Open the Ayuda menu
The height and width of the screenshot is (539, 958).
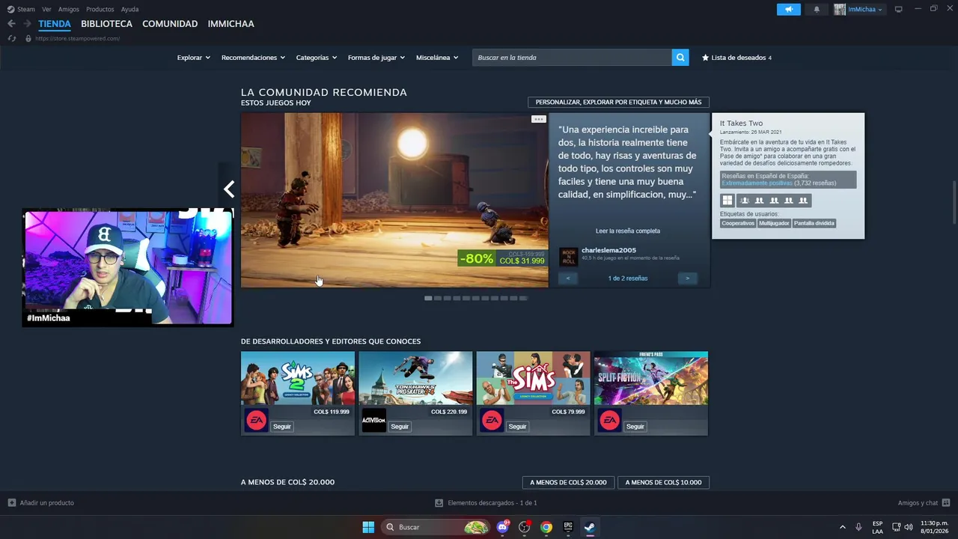coord(129,9)
